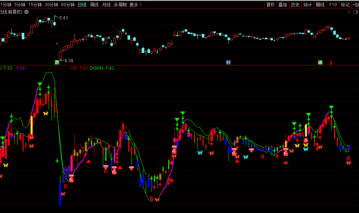This screenshot has height=213, width=359.
Task: Toggle the 复权 adjustment button
Action: tap(270, 5)
